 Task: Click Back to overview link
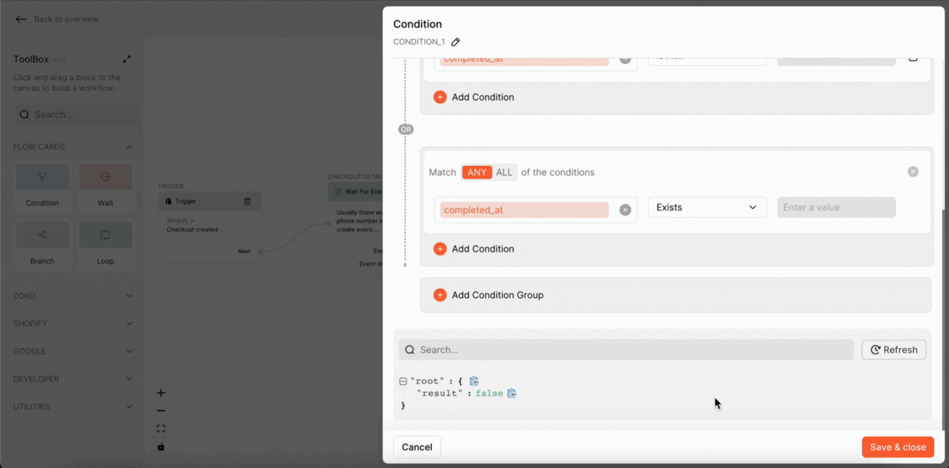pos(66,19)
